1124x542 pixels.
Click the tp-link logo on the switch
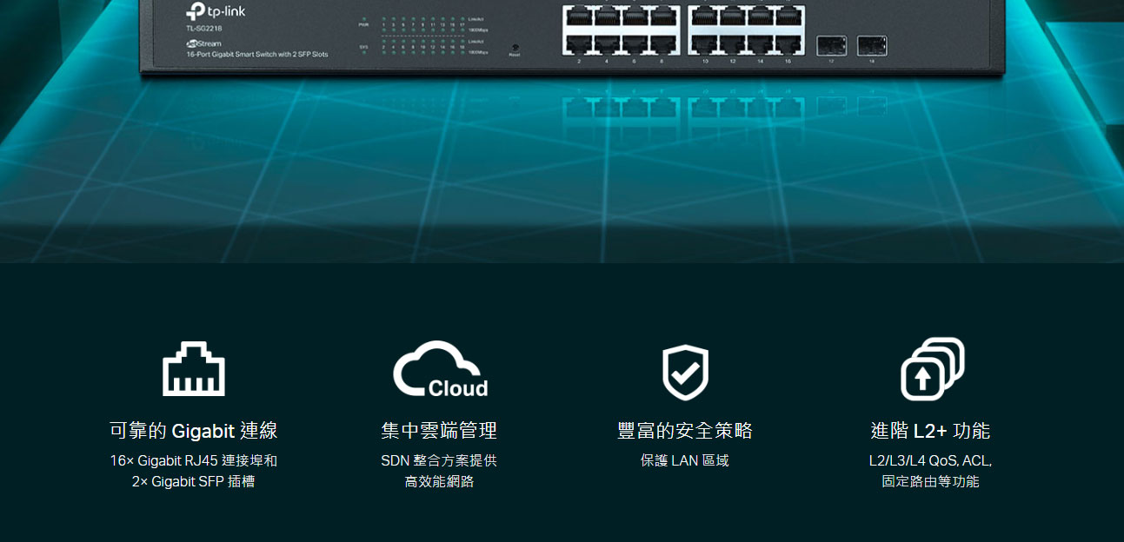pyautogui.click(x=216, y=12)
